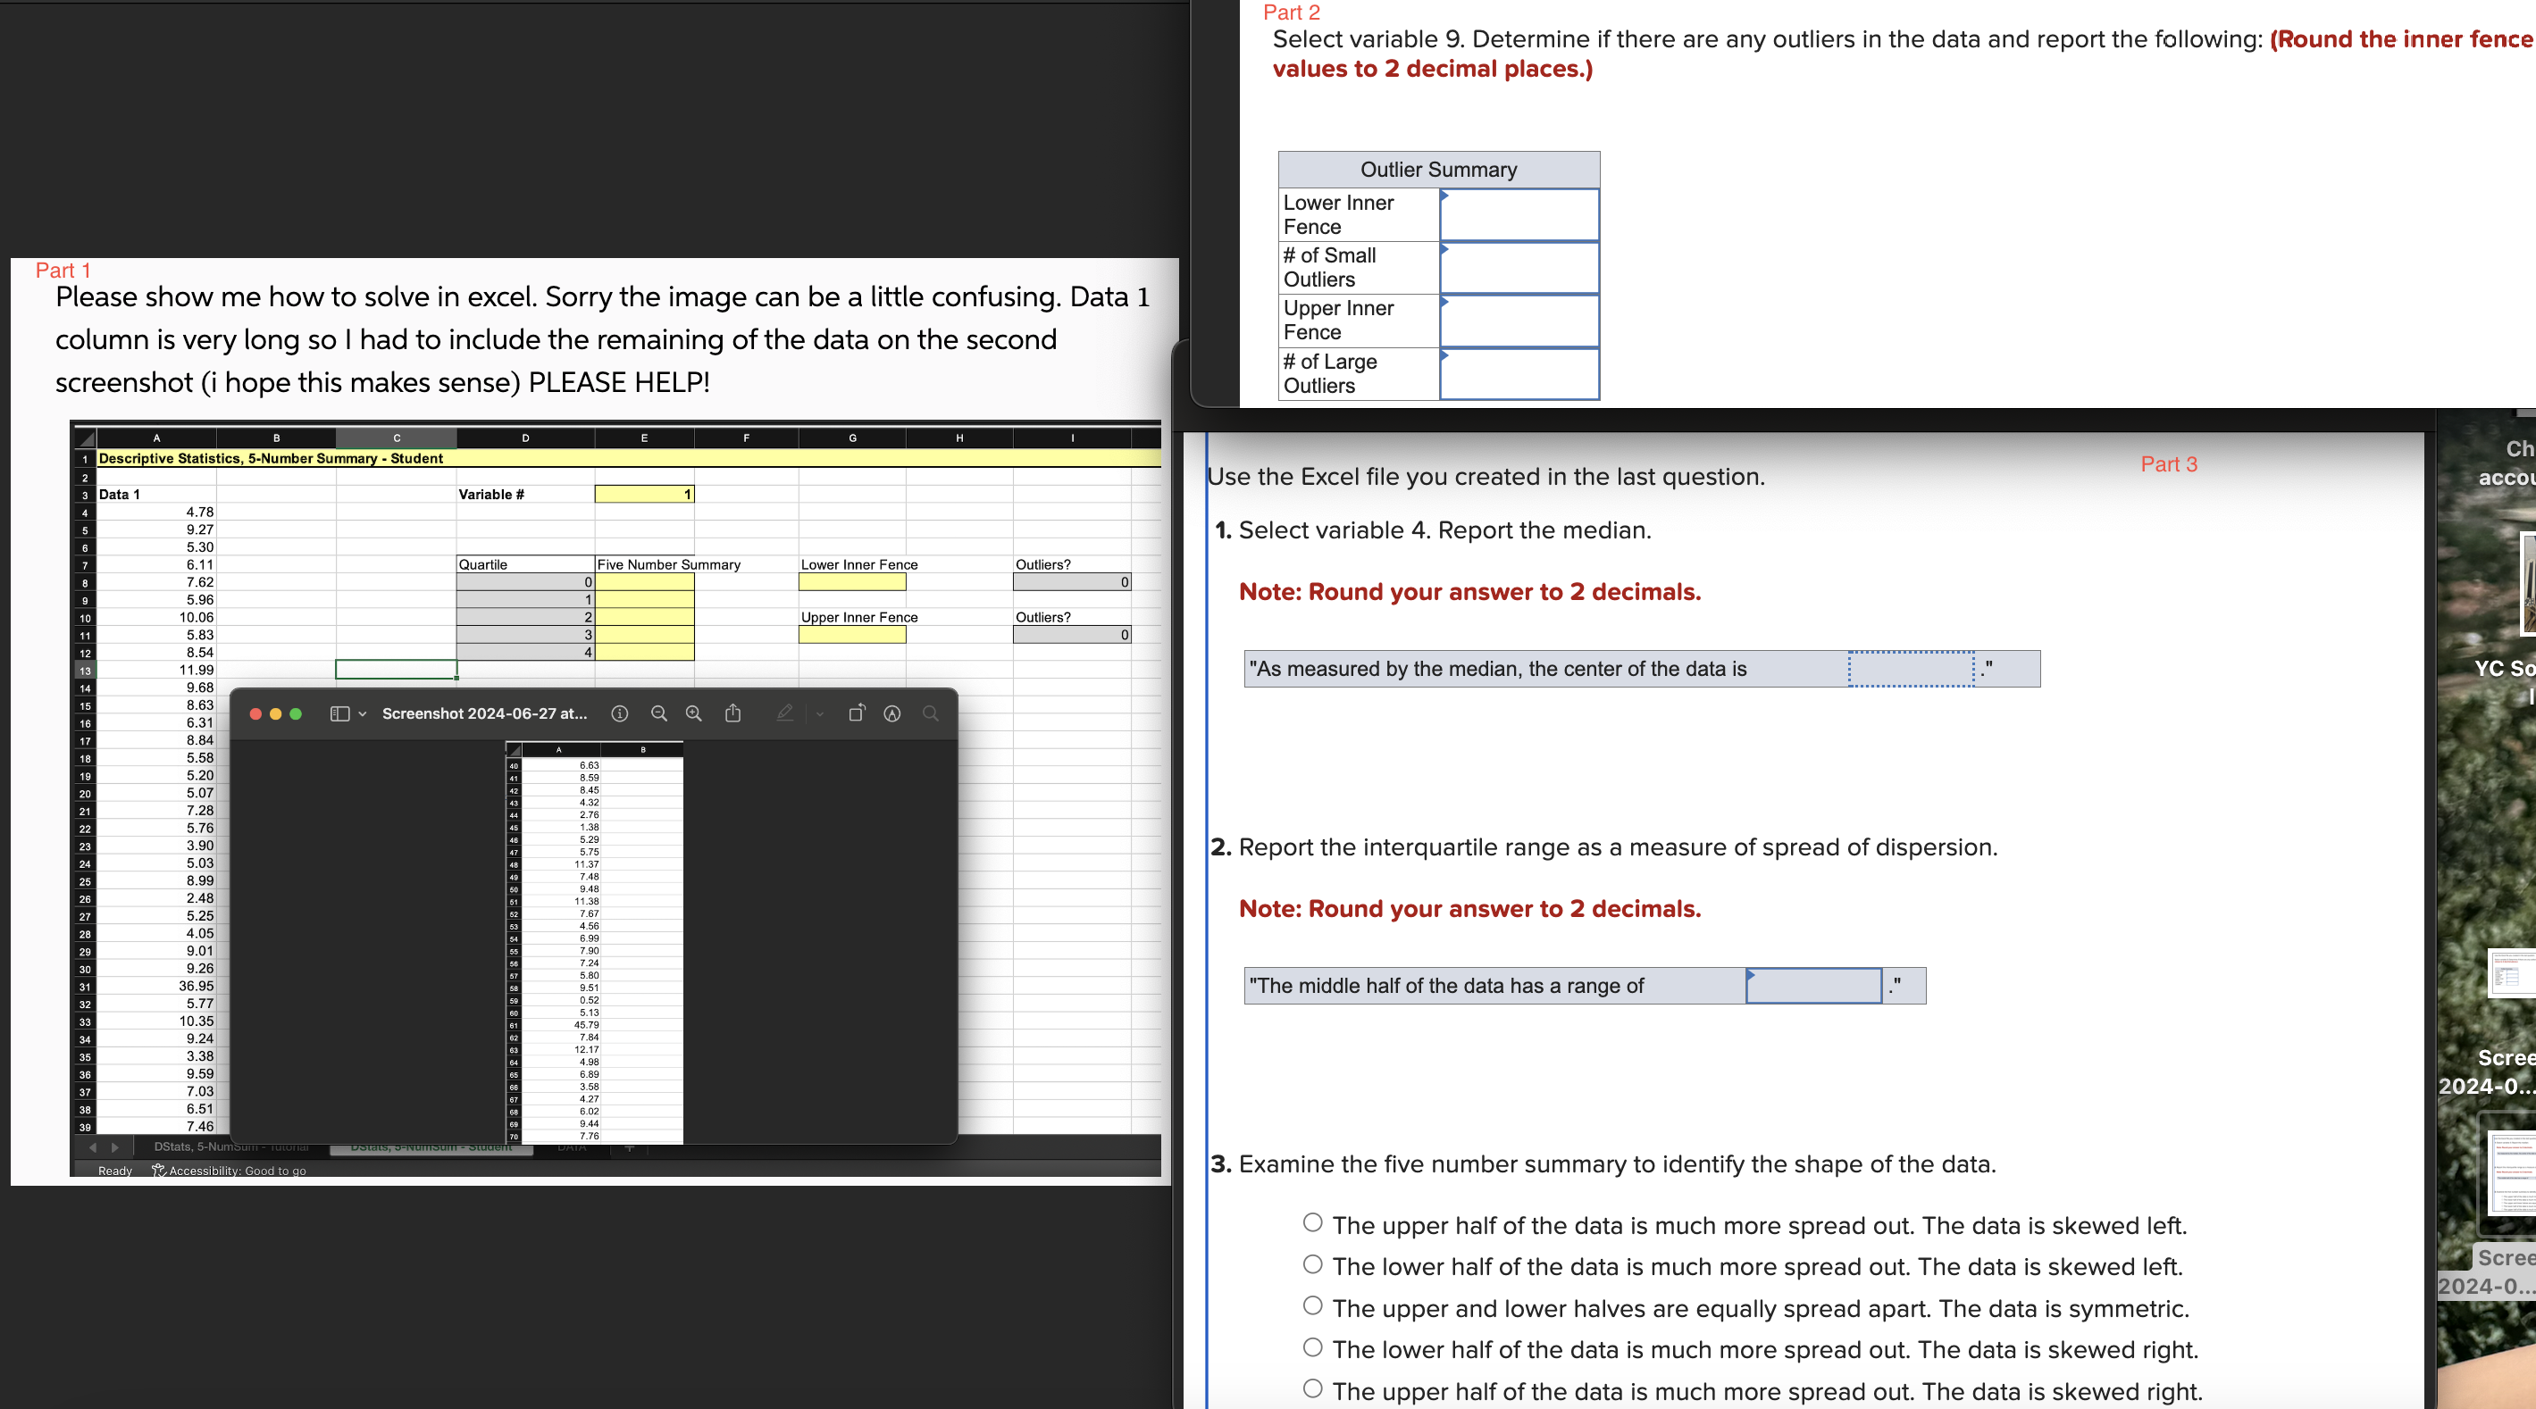Image resolution: width=2536 pixels, height=1409 pixels.
Task: Rotate the screenshot in Preview
Action: click(x=857, y=713)
